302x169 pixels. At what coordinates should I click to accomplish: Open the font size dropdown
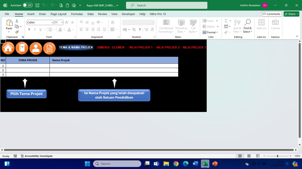coord(62,23)
